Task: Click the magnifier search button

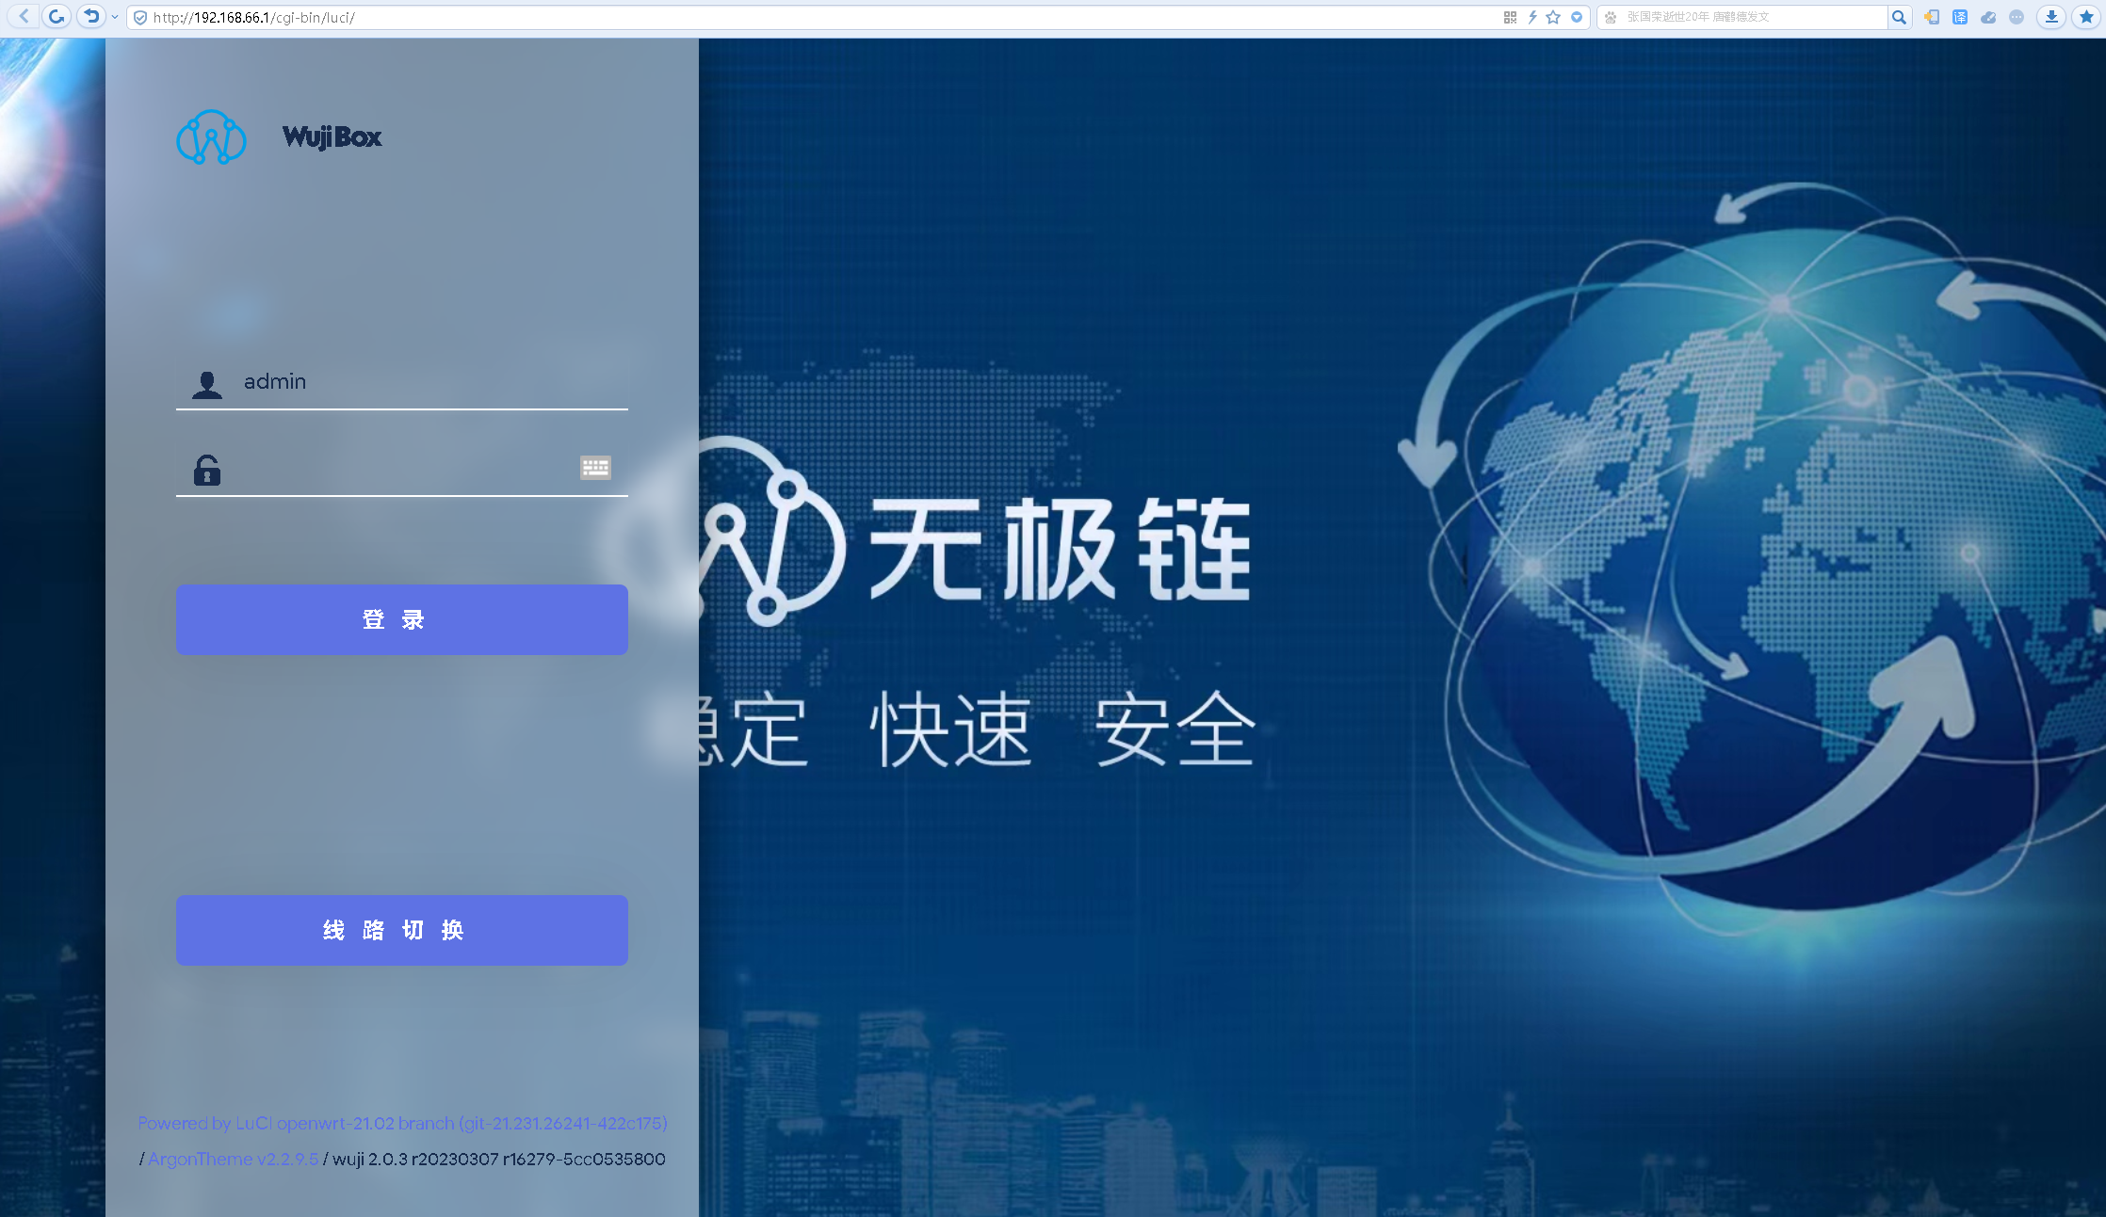Action: (1899, 17)
